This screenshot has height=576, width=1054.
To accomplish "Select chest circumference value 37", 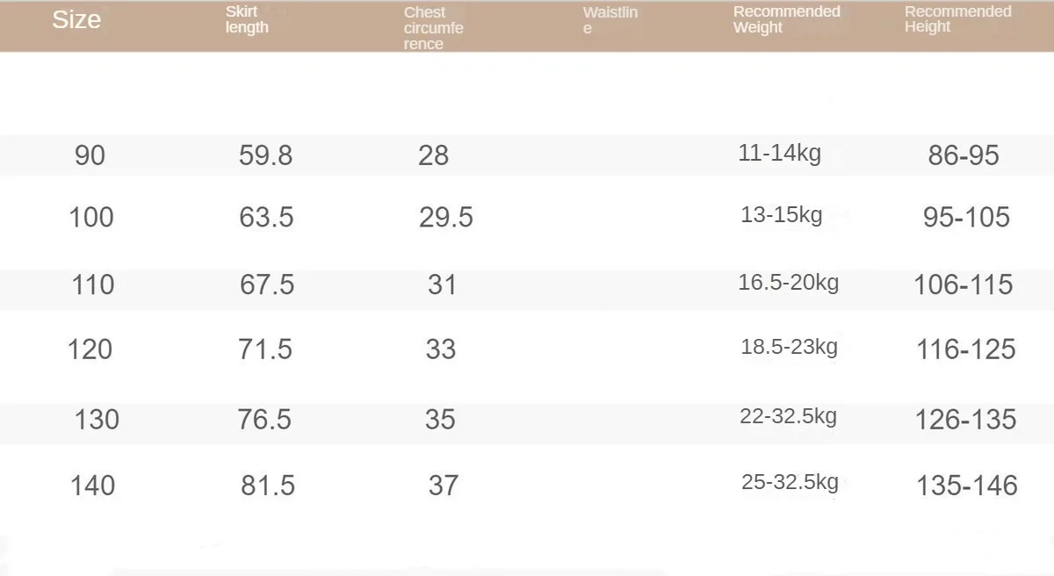I will 444,485.
